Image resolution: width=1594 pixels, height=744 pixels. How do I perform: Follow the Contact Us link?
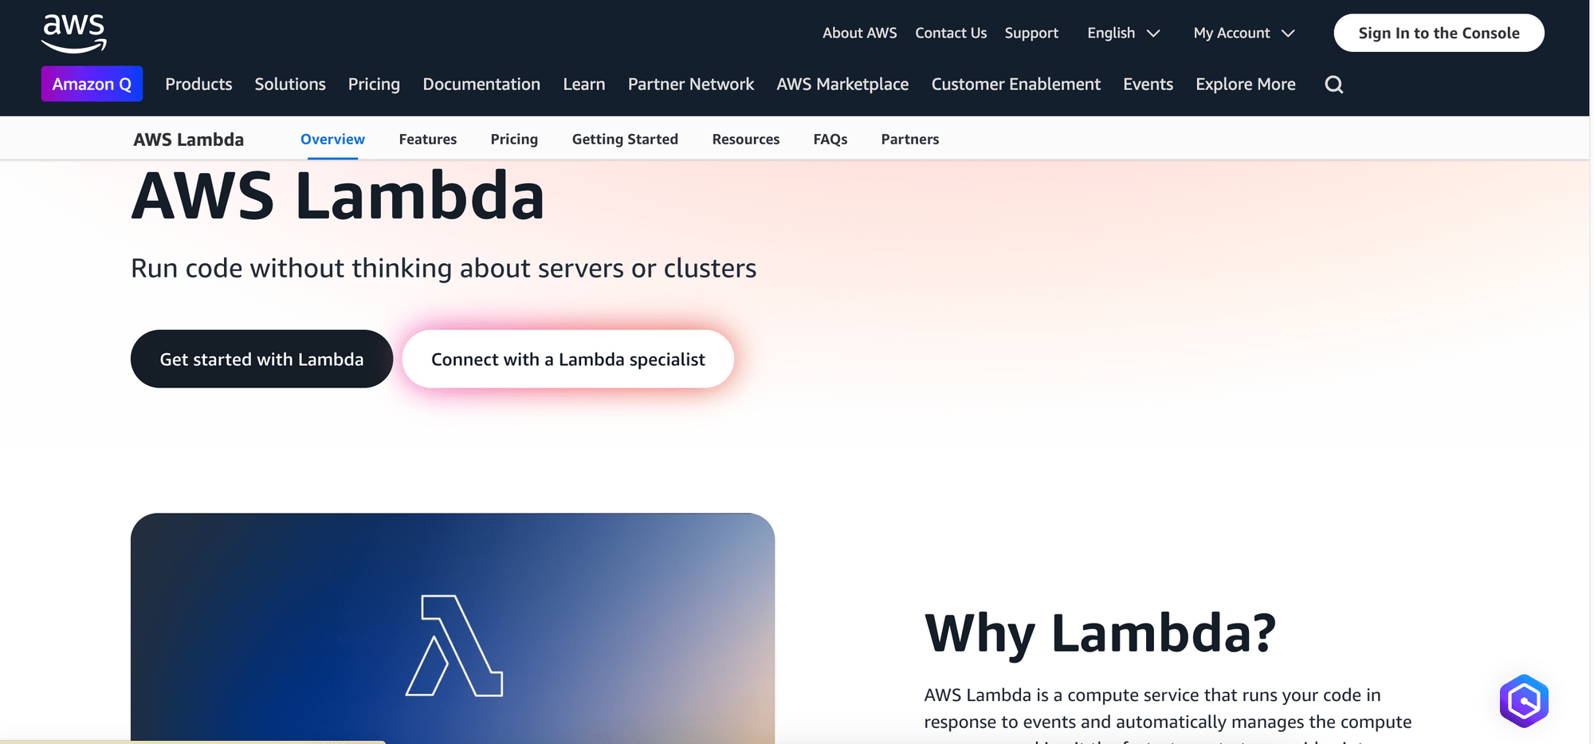[x=951, y=33]
